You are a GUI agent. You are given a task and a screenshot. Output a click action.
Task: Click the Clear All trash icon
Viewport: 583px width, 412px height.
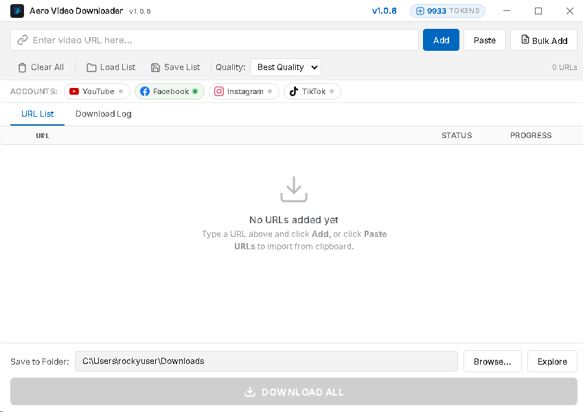click(x=22, y=67)
